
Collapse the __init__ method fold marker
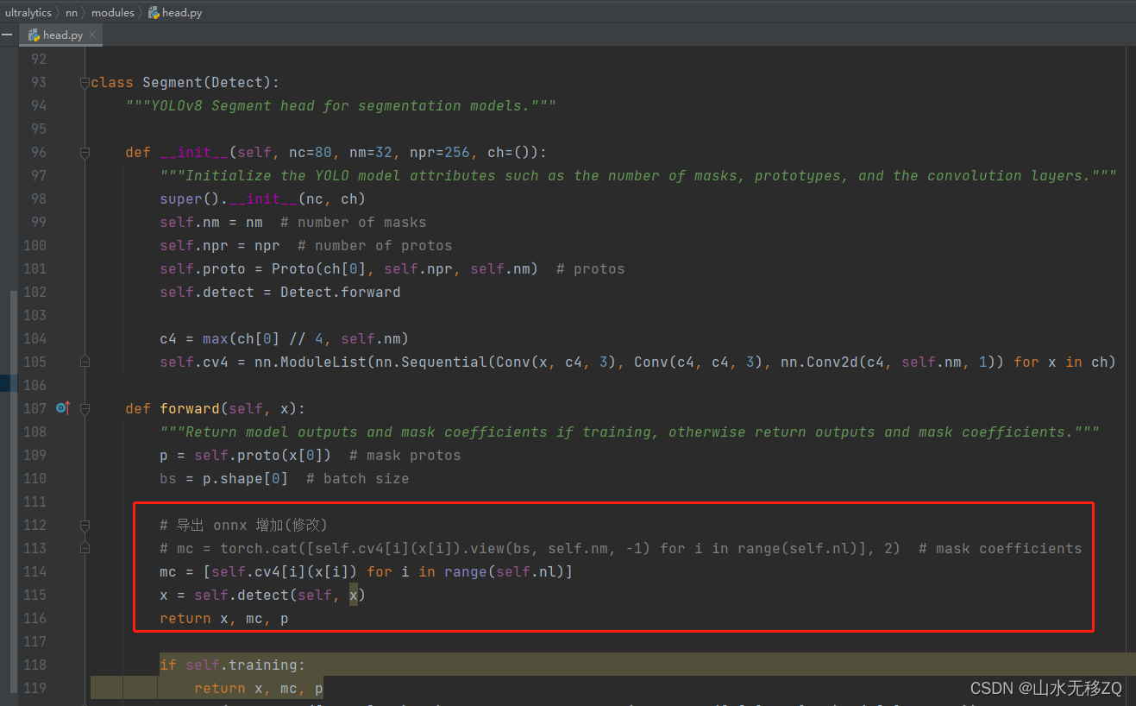click(x=85, y=153)
